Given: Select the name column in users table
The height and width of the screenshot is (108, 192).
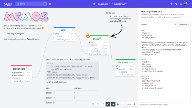Looking at the screenshot, I should 65,37.
